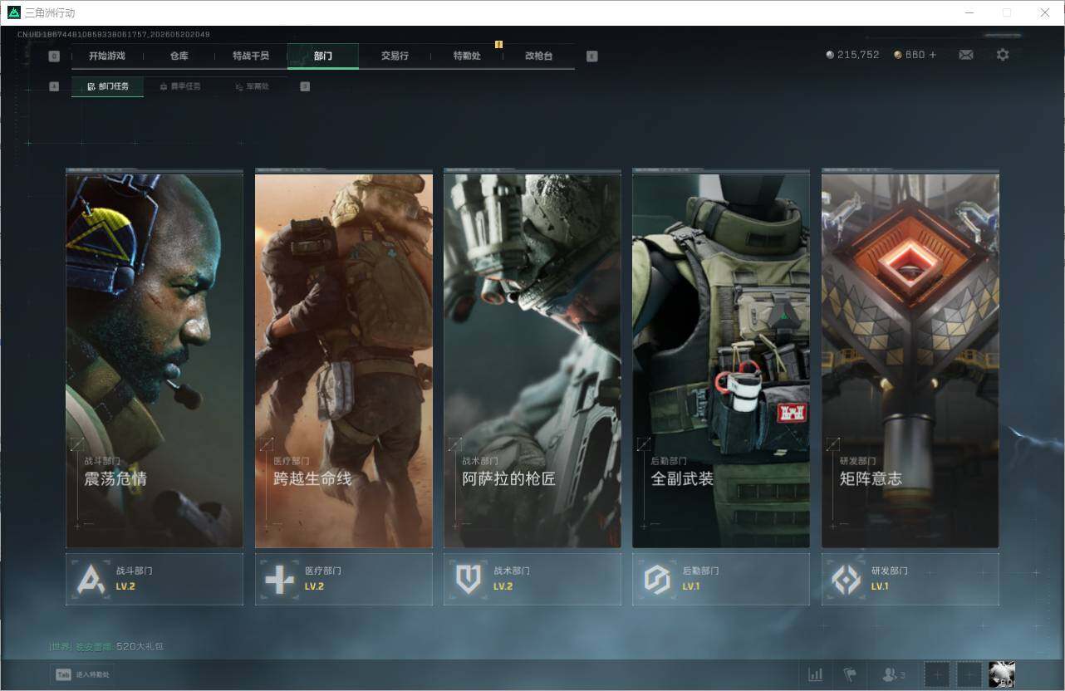
Task: Open the 震荡危情 combat mission card
Action: (x=155, y=359)
